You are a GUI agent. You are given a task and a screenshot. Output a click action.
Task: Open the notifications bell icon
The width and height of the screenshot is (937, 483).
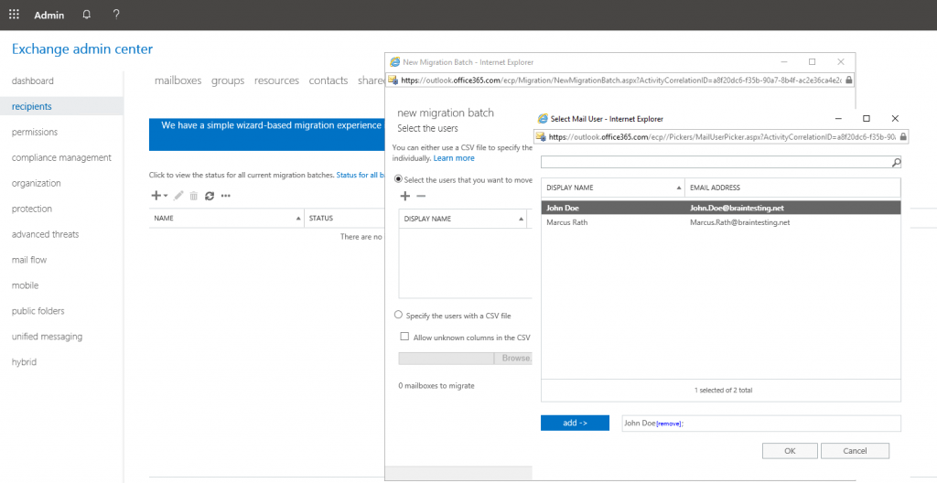pyautogui.click(x=87, y=15)
